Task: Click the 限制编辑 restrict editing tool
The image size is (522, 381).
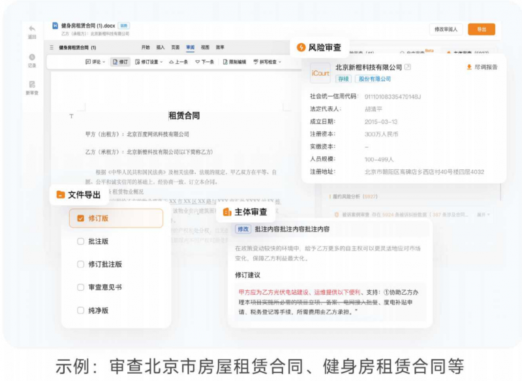Action: [234, 61]
